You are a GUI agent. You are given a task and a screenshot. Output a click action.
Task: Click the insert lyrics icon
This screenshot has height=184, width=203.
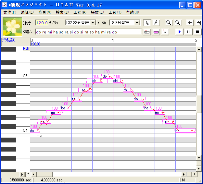coord(147,32)
